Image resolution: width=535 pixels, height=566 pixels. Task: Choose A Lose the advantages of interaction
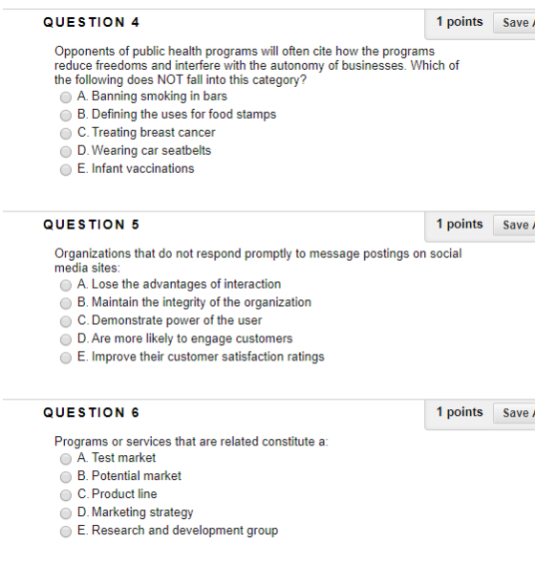click(x=66, y=286)
